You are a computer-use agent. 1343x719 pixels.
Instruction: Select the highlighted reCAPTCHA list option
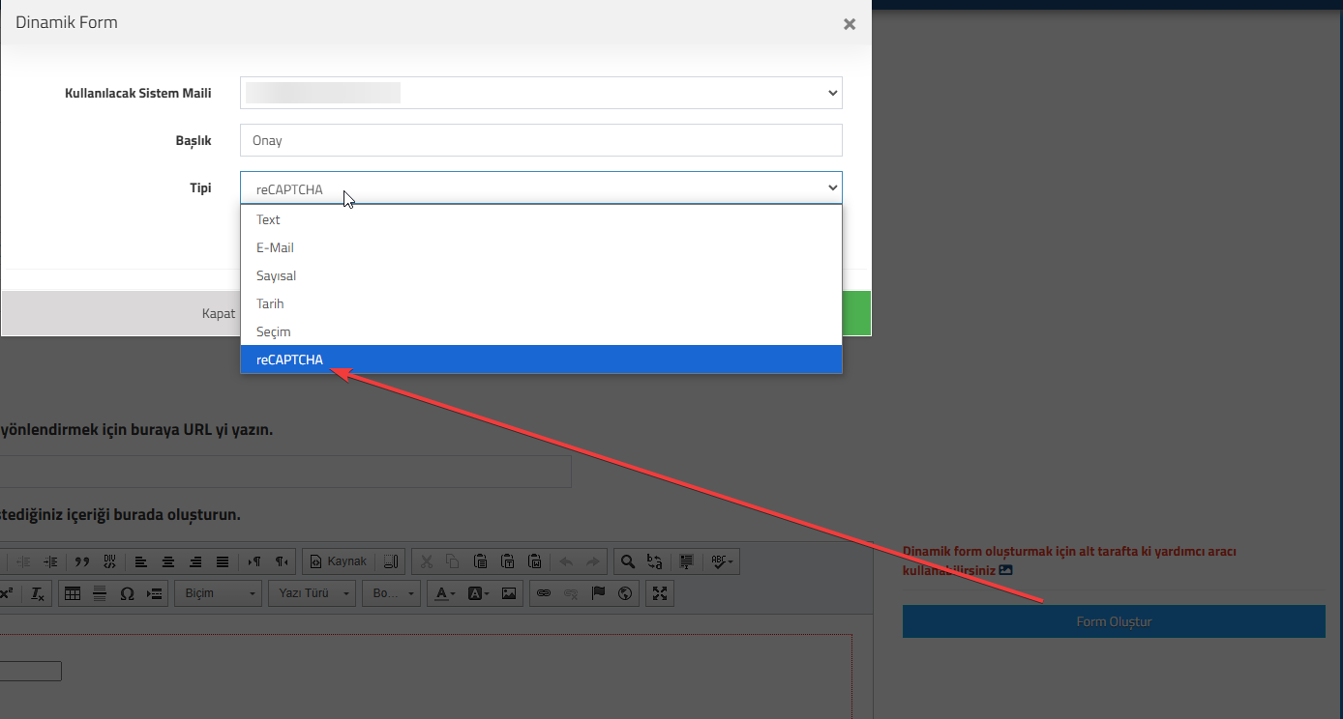pos(541,359)
